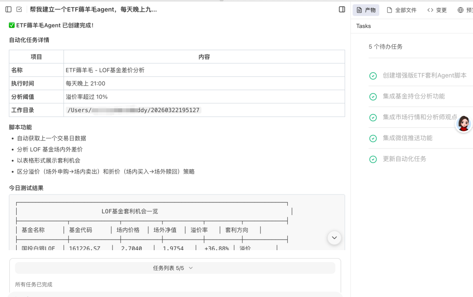Click the 产物 document icon
Screen dimensions: 473x297
pos(359,10)
